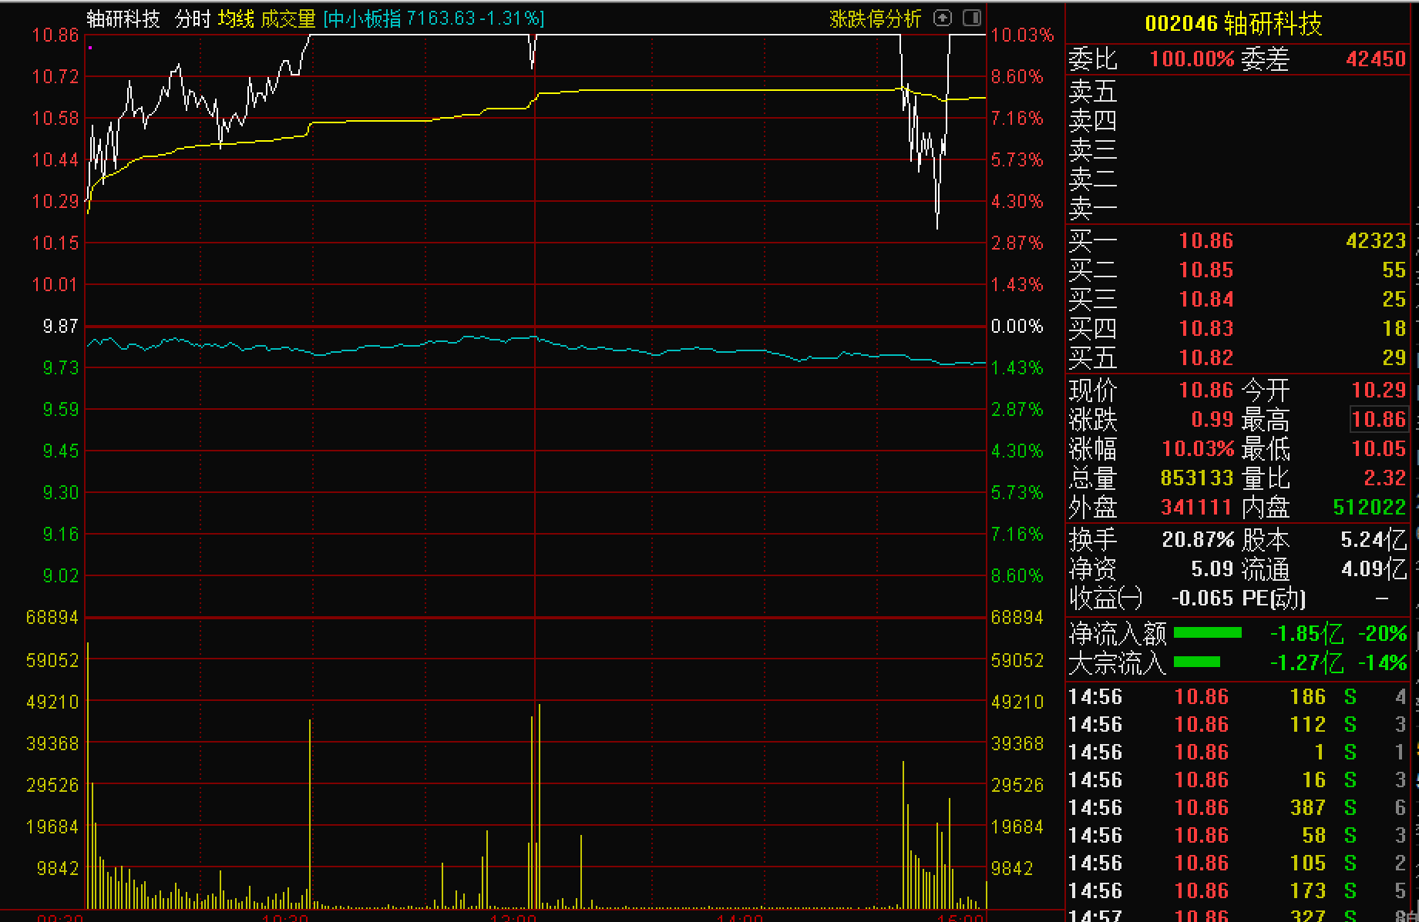Select the 买一 bid price 10.86

tap(1205, 241)
